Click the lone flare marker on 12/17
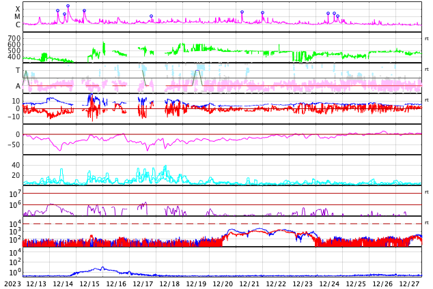The image size is (433, 289). pyautogui.click(x=151, y=16)
